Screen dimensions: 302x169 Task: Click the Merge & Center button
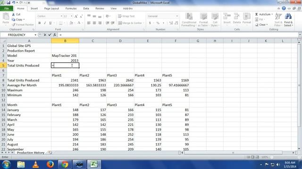click(x=130, y=23)
